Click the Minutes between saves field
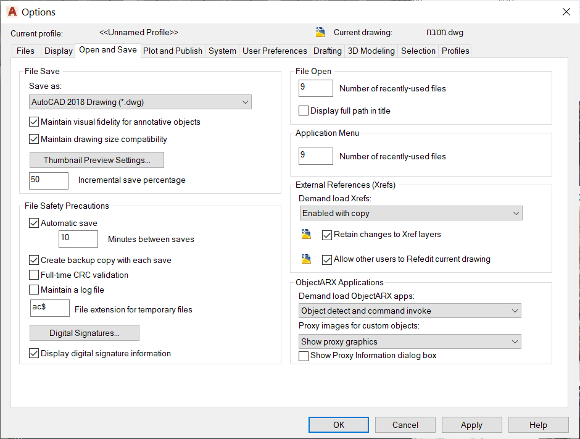Viewport: 580px width, 439px height. 78,239
